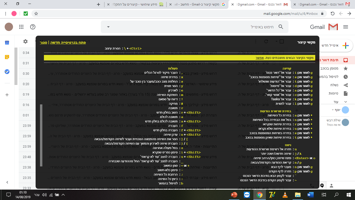Image resolution: width=355 pixels, height=200 pixels.
Task: Click the 0:34 email timestamp
Action: (26, 53)
